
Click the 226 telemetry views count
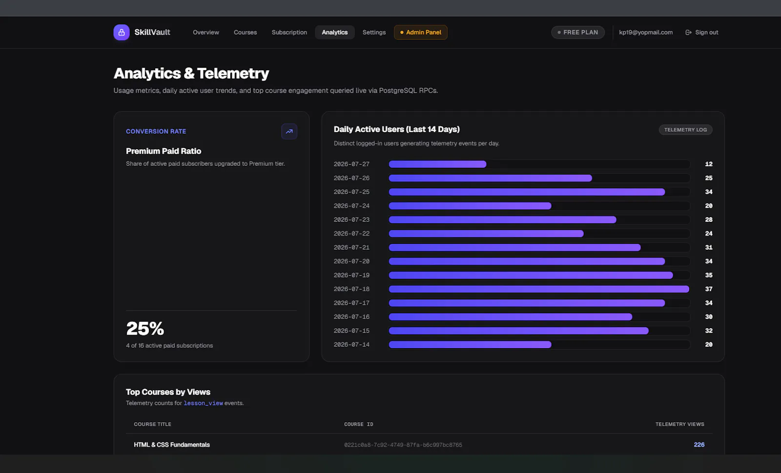click(x=699, y=445)
